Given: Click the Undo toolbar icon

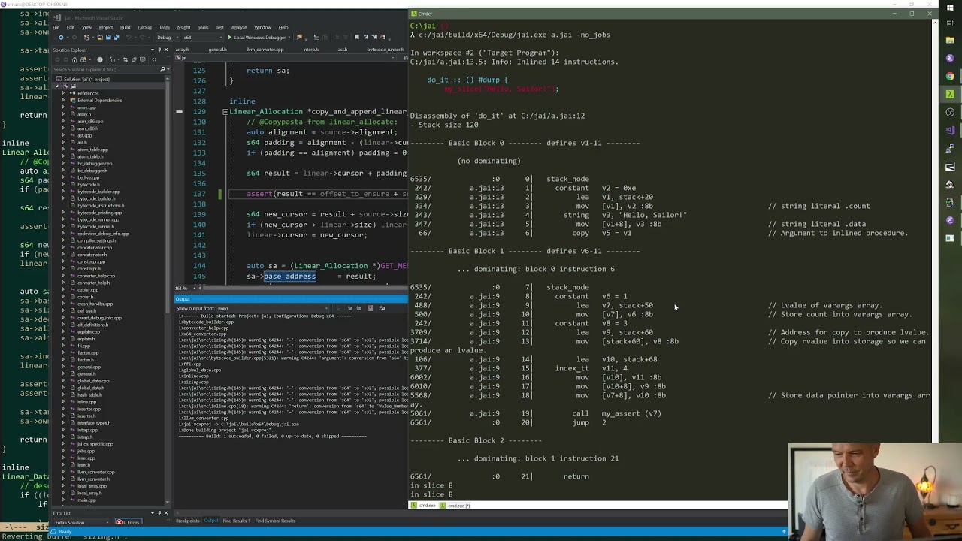Looking at the screenshot, I should [129, 38].
